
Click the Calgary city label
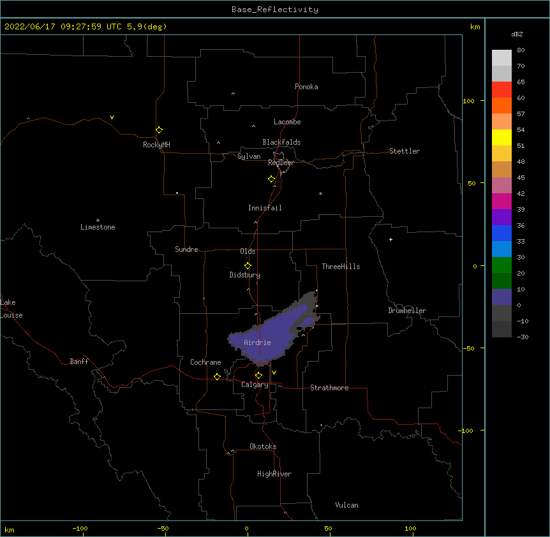pos(255,385)
